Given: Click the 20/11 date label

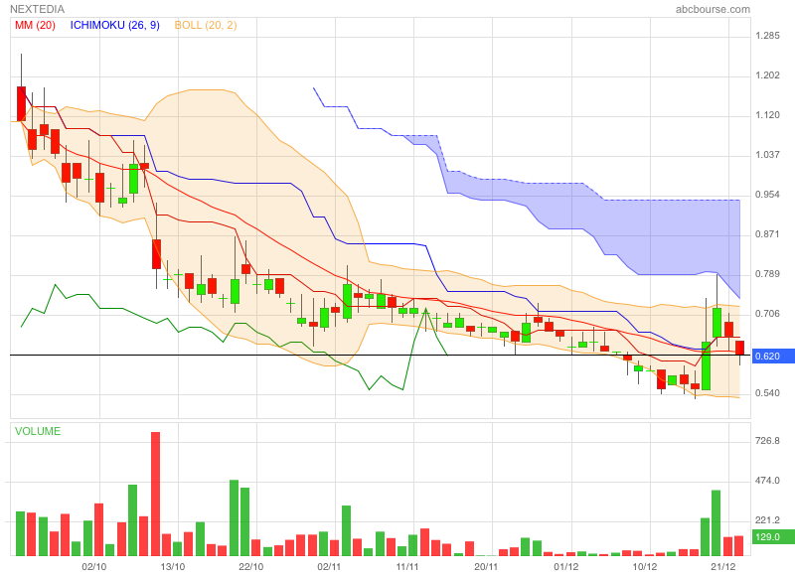Looking at the screenshot, I should click(486, 566).
